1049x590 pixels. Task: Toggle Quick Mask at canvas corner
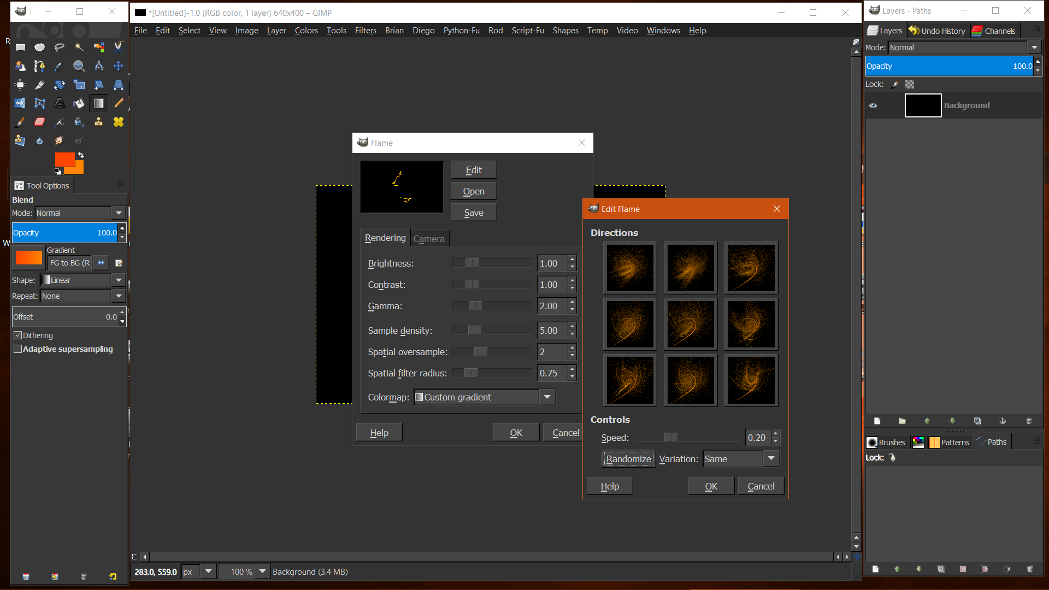coord(134,557)
